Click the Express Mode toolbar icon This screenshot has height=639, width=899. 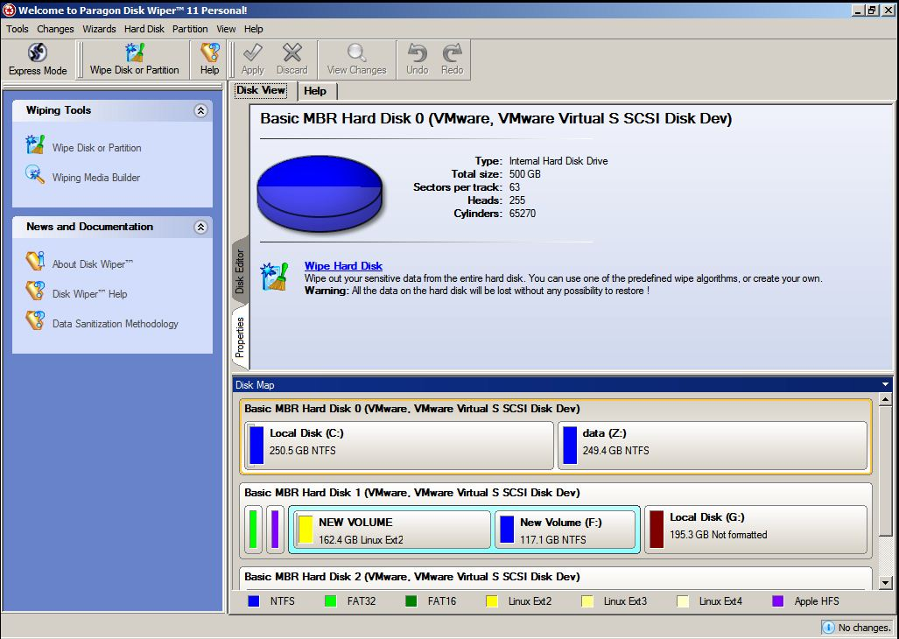[38, 53]
